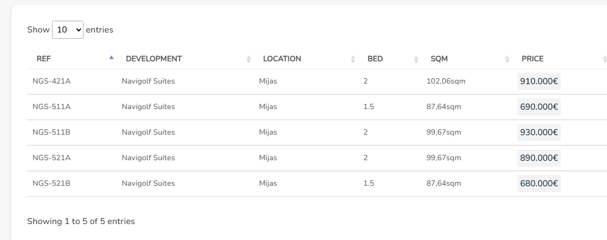Click the DEVELOPMENT column sort arrows
Viewport: 607px width, 240px height.
click(x=248, y=60)
